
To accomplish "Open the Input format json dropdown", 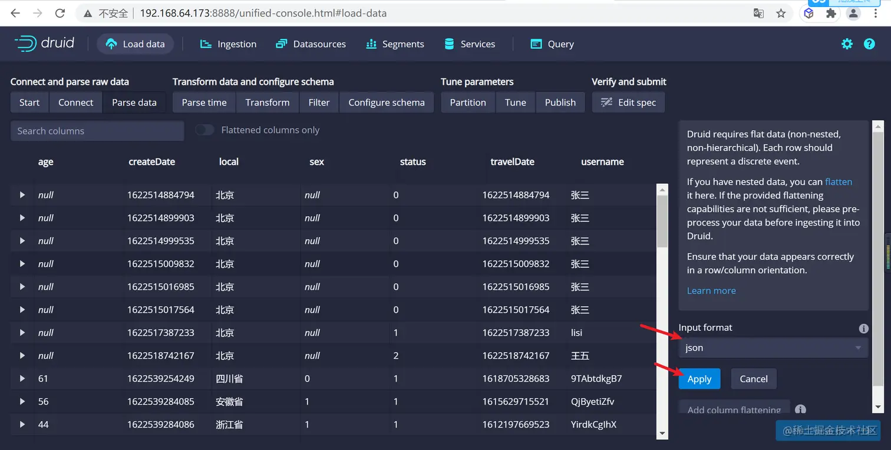I will (773, 348).
